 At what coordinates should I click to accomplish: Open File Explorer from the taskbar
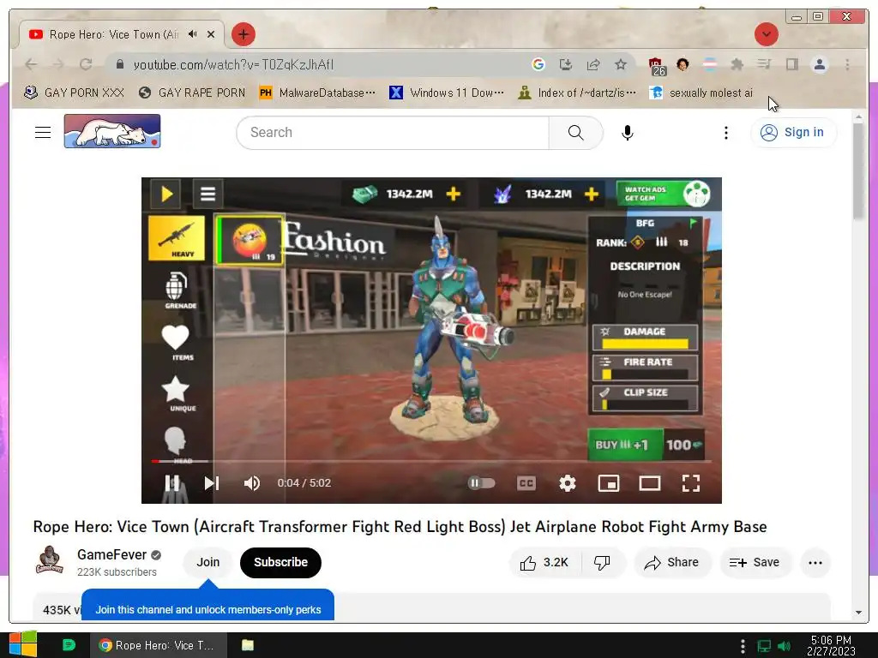(248, 645)
